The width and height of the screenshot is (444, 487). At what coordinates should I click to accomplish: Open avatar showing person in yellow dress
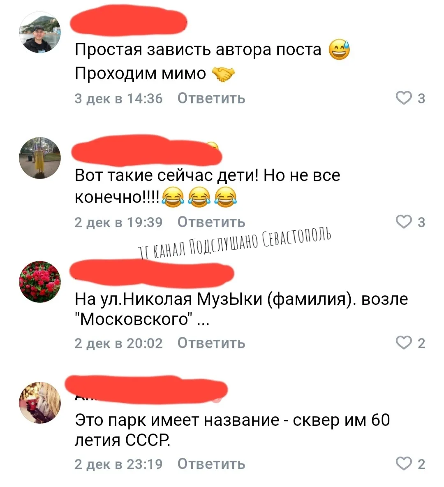pos(40,158)
